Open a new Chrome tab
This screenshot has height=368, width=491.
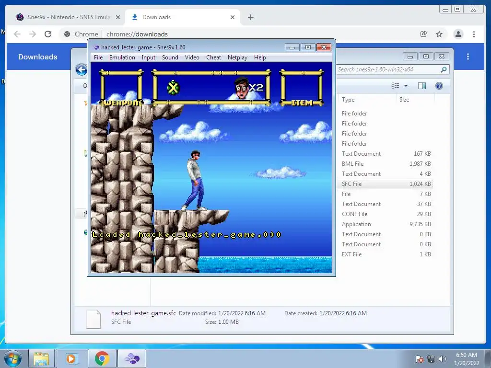coord(250,18)
